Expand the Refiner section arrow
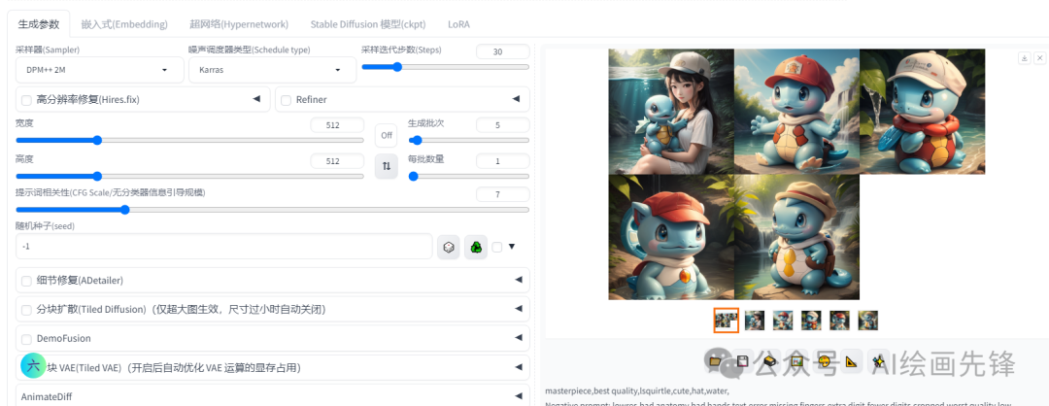The image size is (1049, 406). pyautogui.click(x=516, y=99)
